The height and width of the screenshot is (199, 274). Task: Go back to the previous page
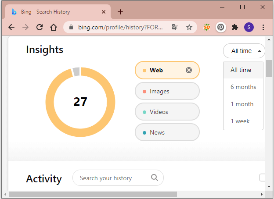click(11, 27)
